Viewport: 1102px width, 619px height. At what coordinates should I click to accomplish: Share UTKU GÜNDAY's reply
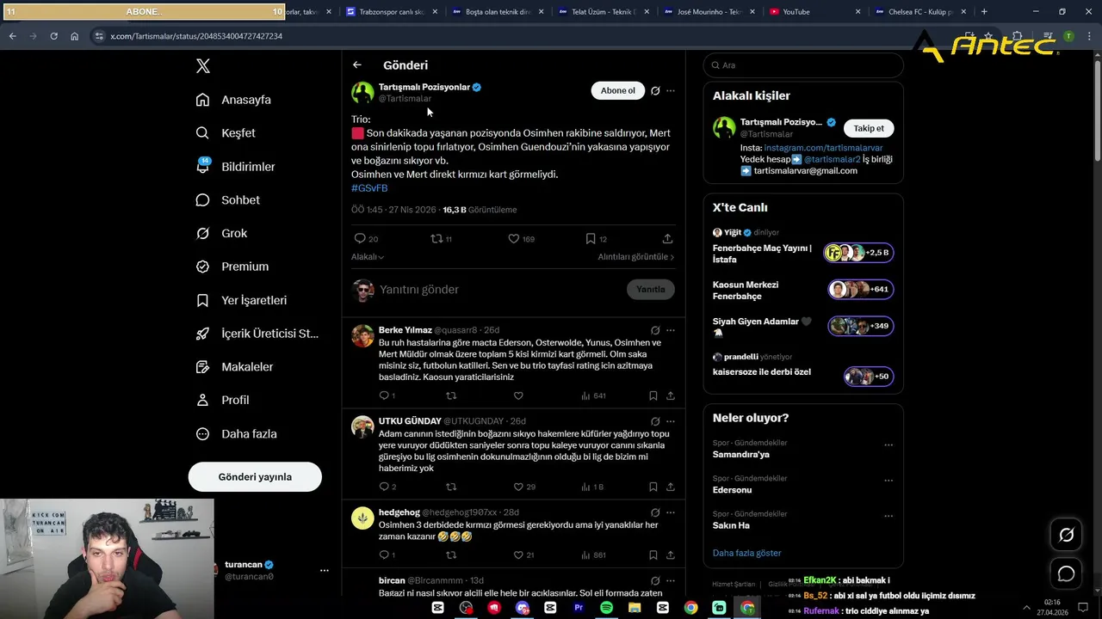click(671, 487)
